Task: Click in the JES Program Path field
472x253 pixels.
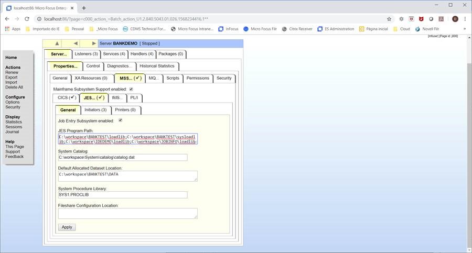Action: tap(128, 139)
